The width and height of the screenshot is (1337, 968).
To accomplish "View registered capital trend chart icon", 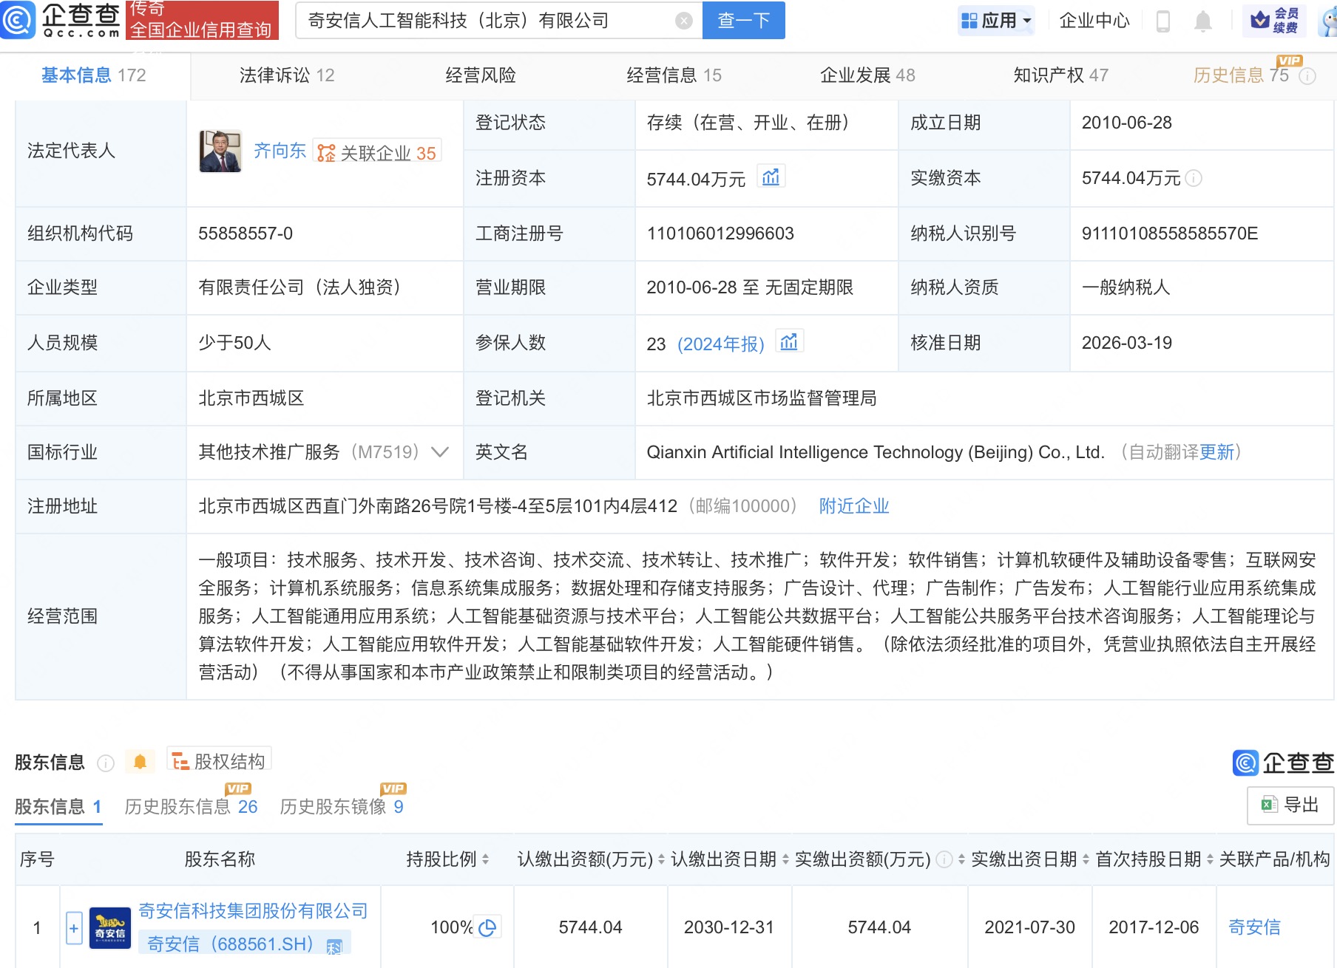I will pyautogui.click(x=771, y=177).
